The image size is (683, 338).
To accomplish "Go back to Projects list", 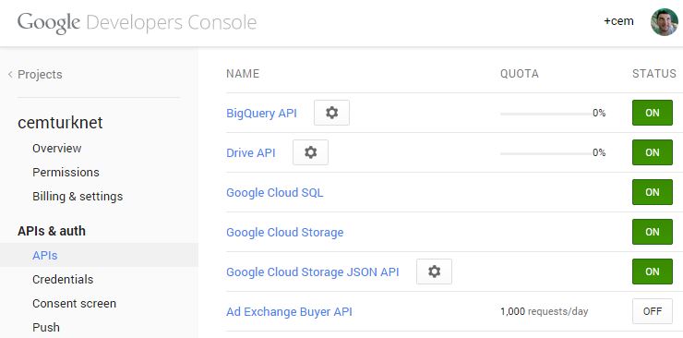I will 35,75.
